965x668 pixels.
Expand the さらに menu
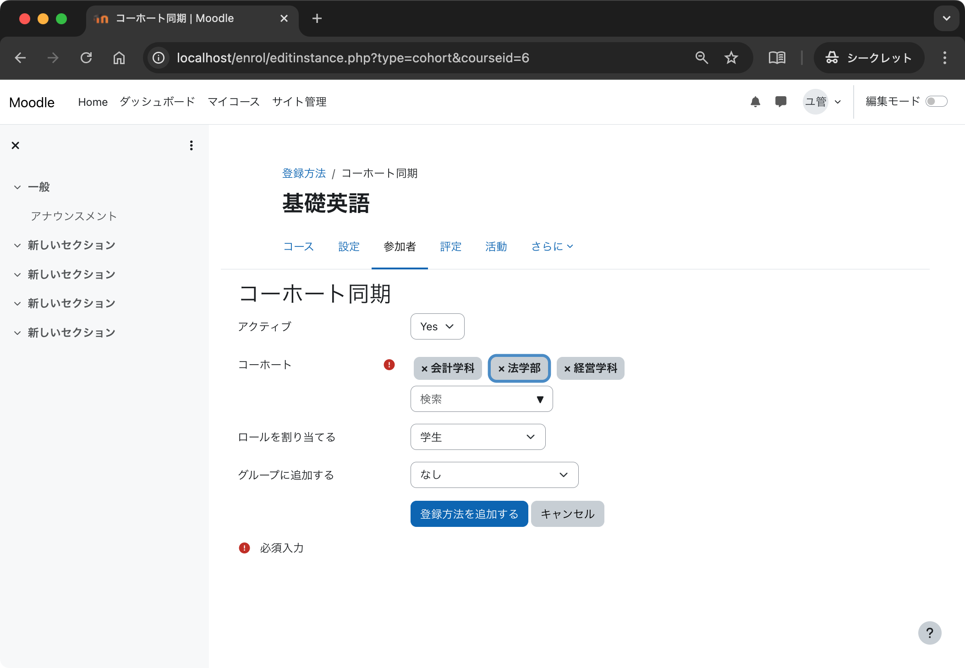coord(552,246)
